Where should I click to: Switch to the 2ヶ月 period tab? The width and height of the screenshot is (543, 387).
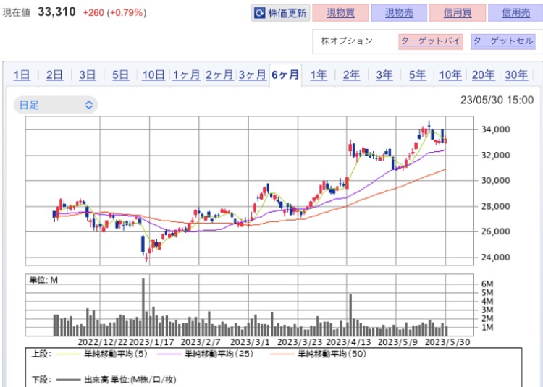[219, 75]
